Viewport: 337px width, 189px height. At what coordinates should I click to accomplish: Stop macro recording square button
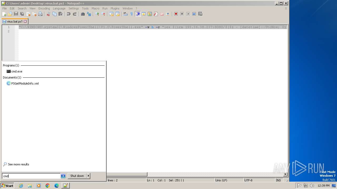click(182, 14)
